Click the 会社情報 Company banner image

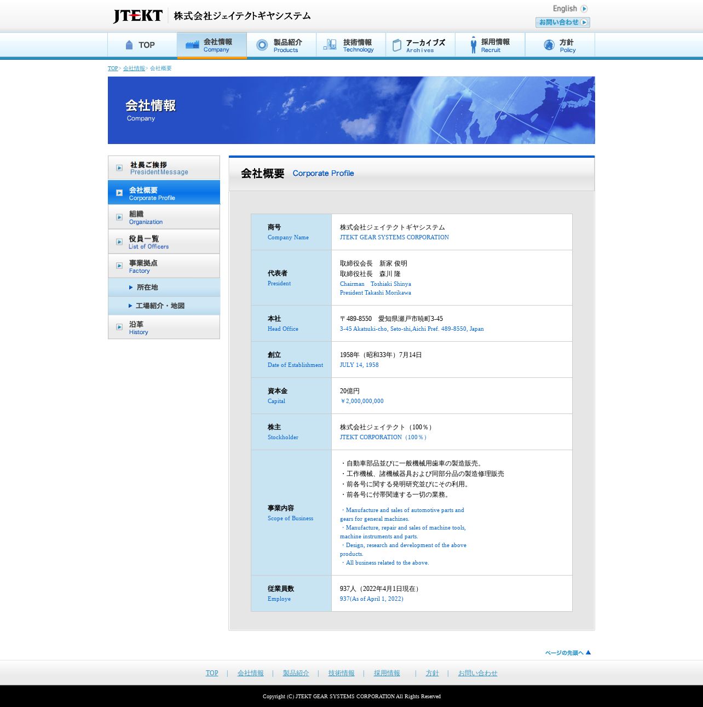point(351,110)
